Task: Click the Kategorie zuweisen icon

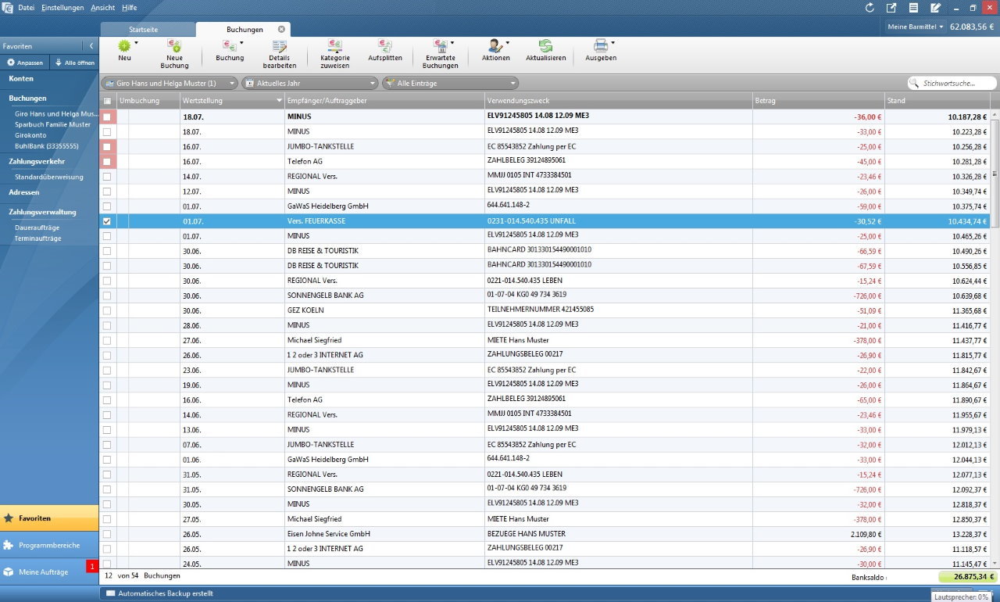Action: pos(335,48)
